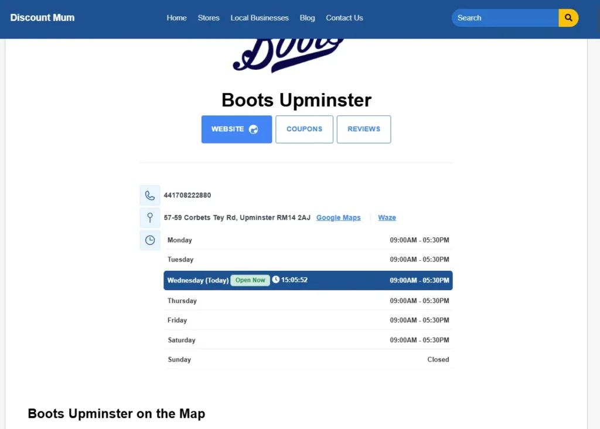The image size is (600, 429).
Task: Click the clock opening hours icon
Action: pyautogui.click(x=150, y=240)
